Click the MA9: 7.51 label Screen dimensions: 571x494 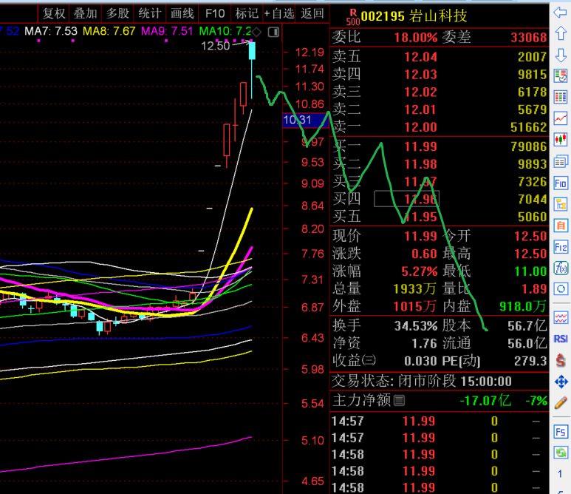click(167, 31)
